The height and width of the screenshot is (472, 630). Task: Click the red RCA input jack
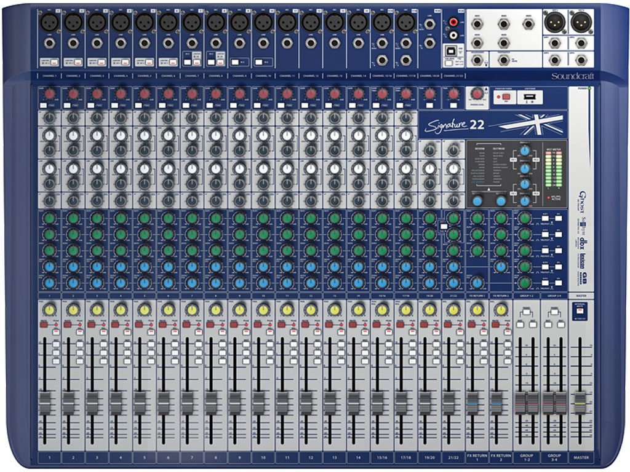click(453, 22)
